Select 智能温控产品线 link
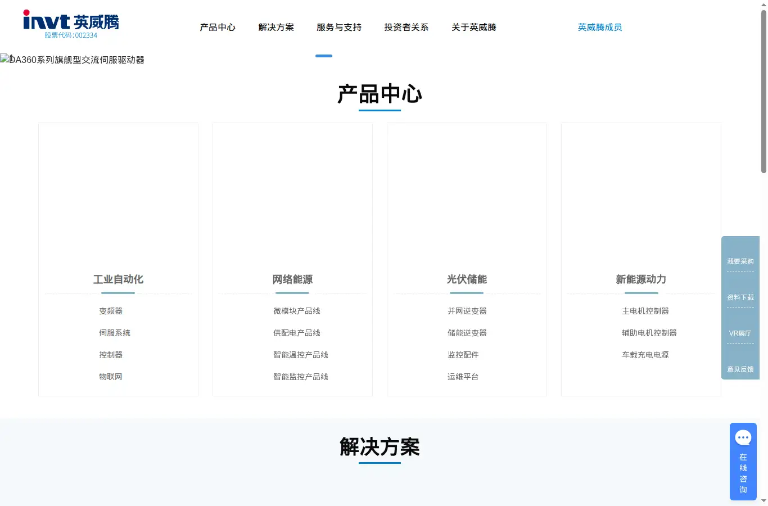Image resolution: width=768 pixels, height=506 pixels. pyautogui.click(x=301, y=355)
